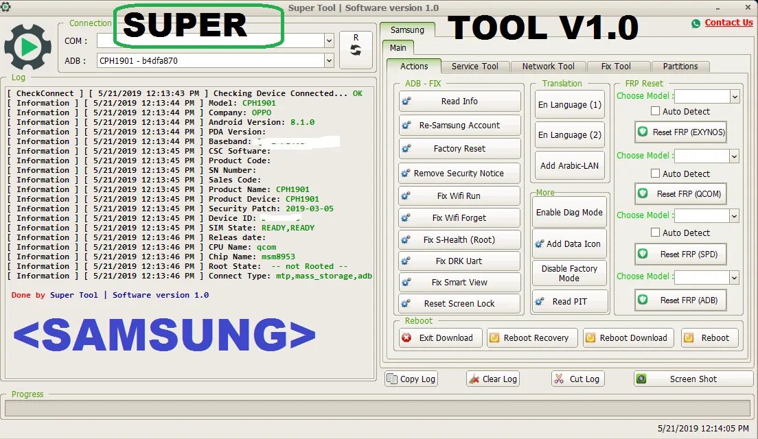Click the refresh ports R button
This screenshot has width=758, height=439.
[356, 50]
